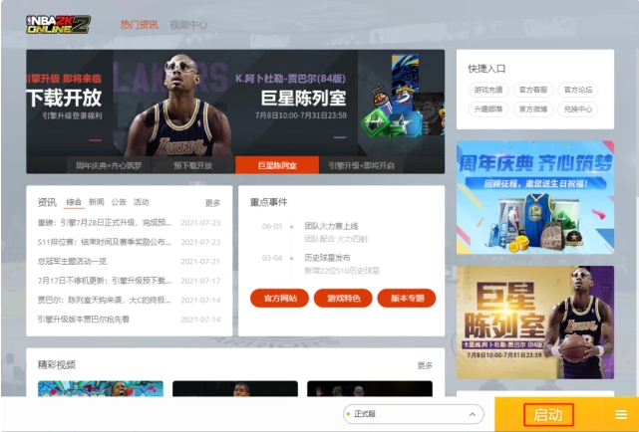Screen dimensions: 639x432
Task: Click the 2021-07-21 news date
Action: pos(200,262)
